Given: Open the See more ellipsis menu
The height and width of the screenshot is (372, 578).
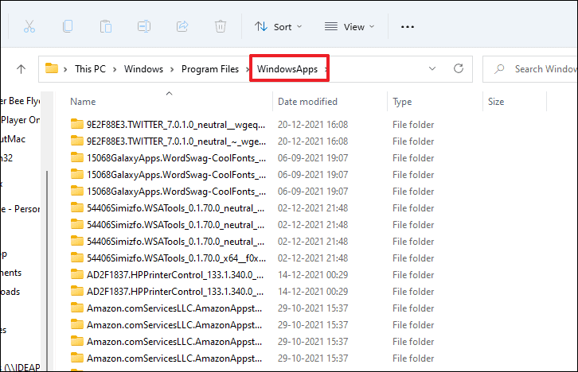Looking at the screenshot, I should [x=408, y=27].
